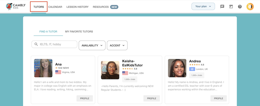Switch to My Favorite Tutors tab
The height and width of the screenshot is (106, 260).
click(x=79, y=32)
